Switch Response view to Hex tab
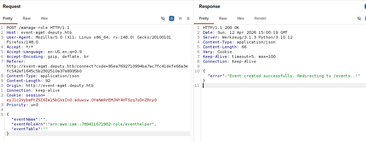 click(x=241, y=18)
